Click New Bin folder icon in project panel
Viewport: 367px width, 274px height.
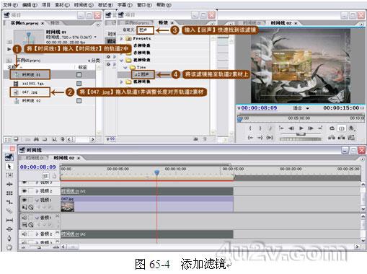pyautogui.click(x=45, y=139)
